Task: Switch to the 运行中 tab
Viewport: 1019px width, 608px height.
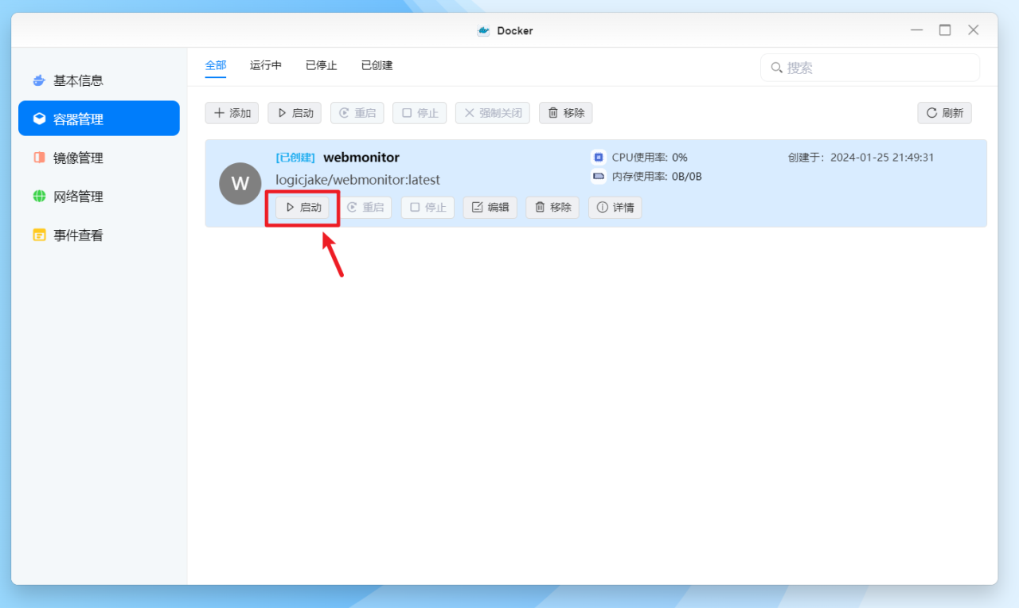Action: pos(265,65)
